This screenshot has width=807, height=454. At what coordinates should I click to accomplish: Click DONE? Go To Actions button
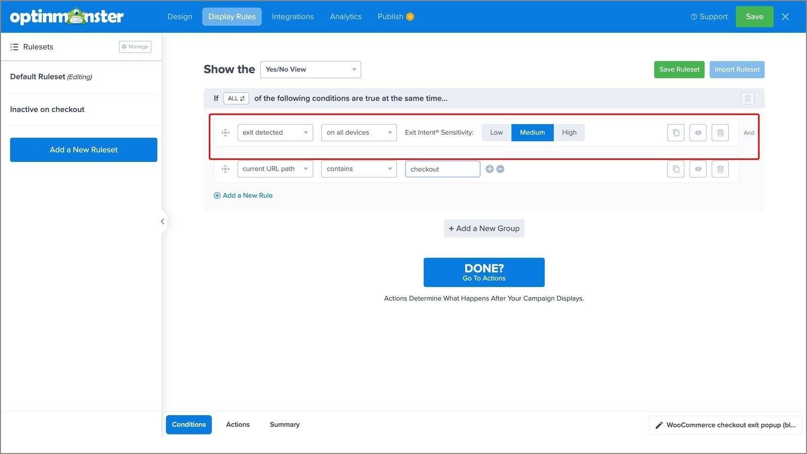coord(484,272)
